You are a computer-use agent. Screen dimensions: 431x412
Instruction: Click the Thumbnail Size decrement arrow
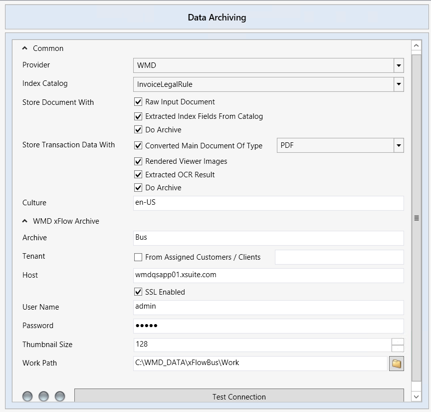tap(398, 349)
